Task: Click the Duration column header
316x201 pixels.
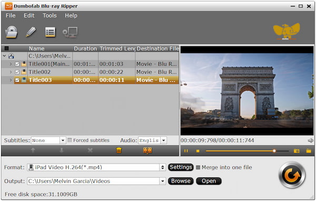Action: pos(85,48)
